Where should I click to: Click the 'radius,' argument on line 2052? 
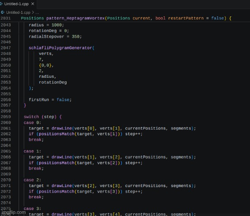[47, 76]
